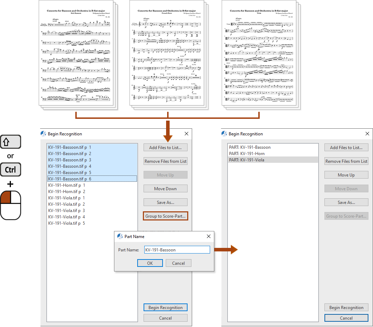
Task: Select row KV-191-Bassoon.tif p 2
Action: point(92,154)
